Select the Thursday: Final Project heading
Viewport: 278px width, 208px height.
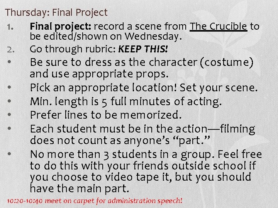tap(56, 13)
